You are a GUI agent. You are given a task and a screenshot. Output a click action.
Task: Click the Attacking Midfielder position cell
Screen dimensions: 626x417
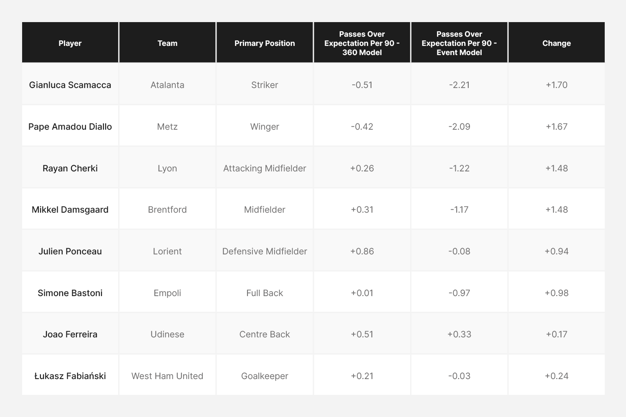pyautogui.click(x=265, y=168)
